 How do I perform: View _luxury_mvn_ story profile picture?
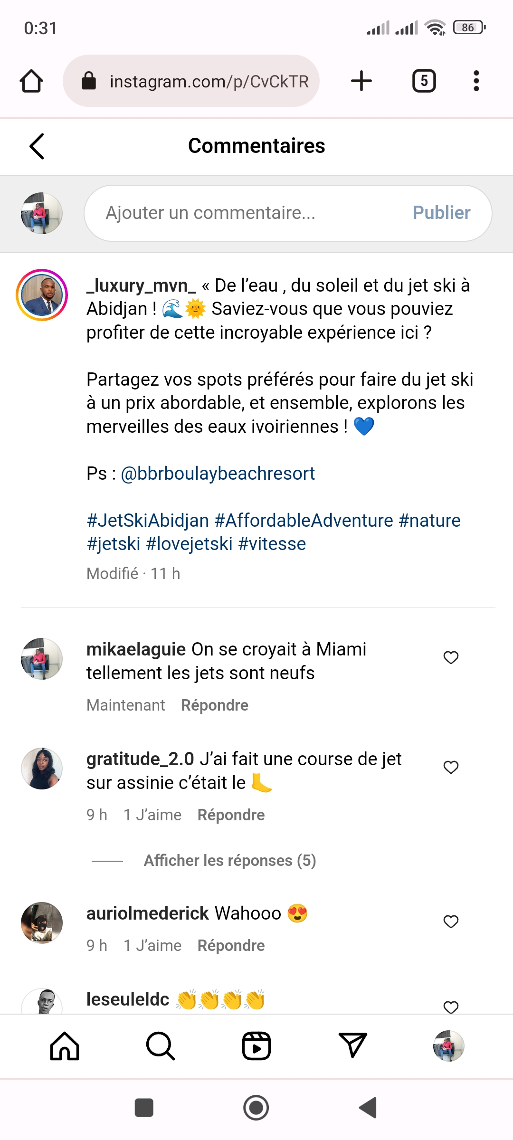[x=42, y=295]
